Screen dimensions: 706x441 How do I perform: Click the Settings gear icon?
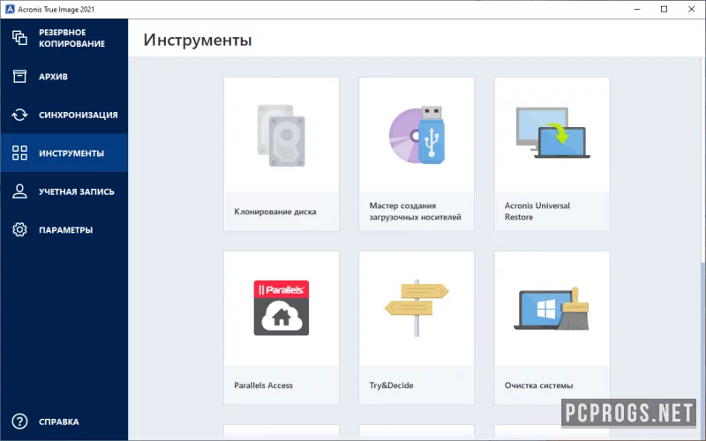pos(19,229)
